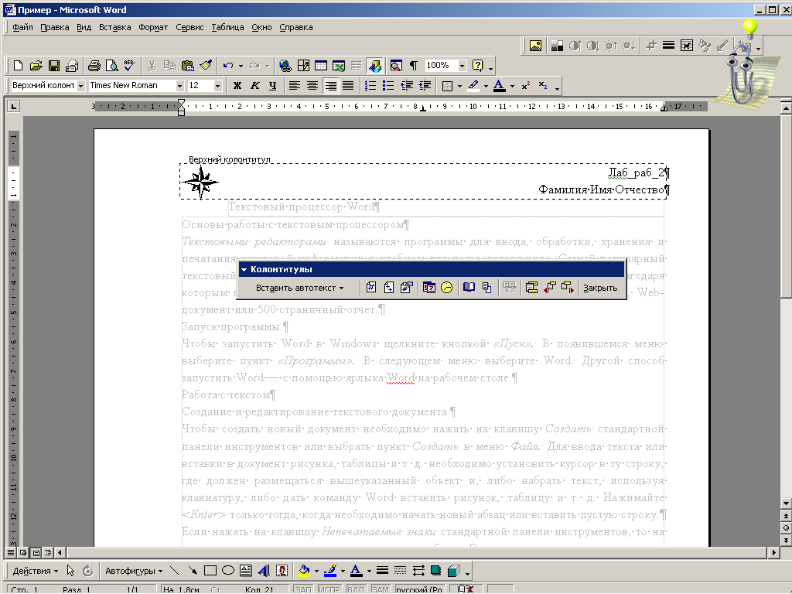Apply the fill color bucket in drawing toolbar
Image resolution: width=792 pixels, height=594 pixels.
pos(304,571)
